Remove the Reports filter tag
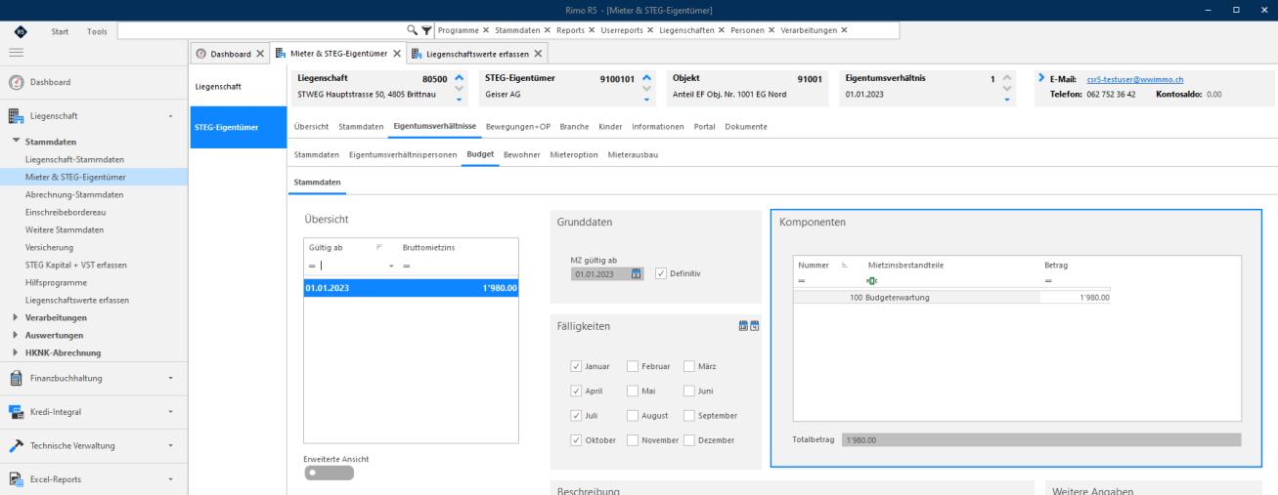Screen dimensions: 1278x495 click(592, 30)
